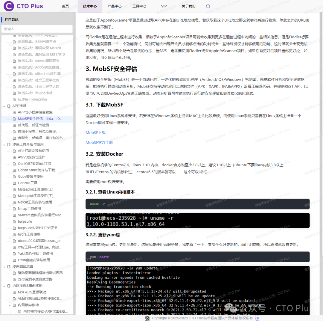Collapse the 内网渗透&横向移动 section arrow
This screenshot has height=321, width=323.
pyautogui.click(x=4, y=286)
